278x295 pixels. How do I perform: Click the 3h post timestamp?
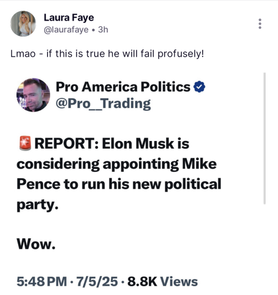(x=103, y=29)
